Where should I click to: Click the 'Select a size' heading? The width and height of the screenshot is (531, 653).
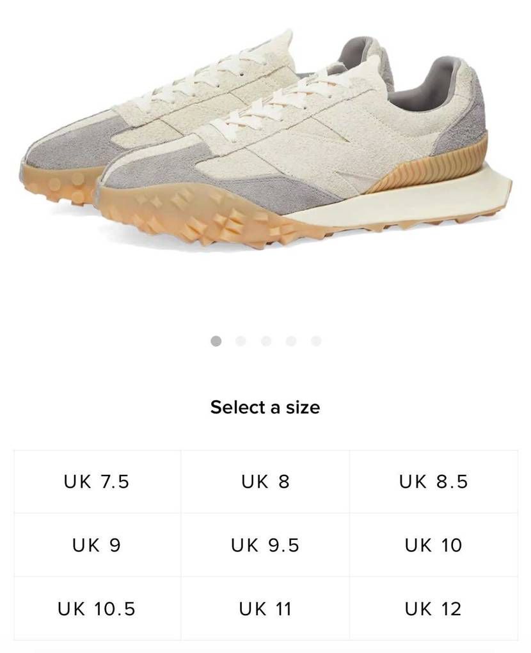(x=265, y=407)
